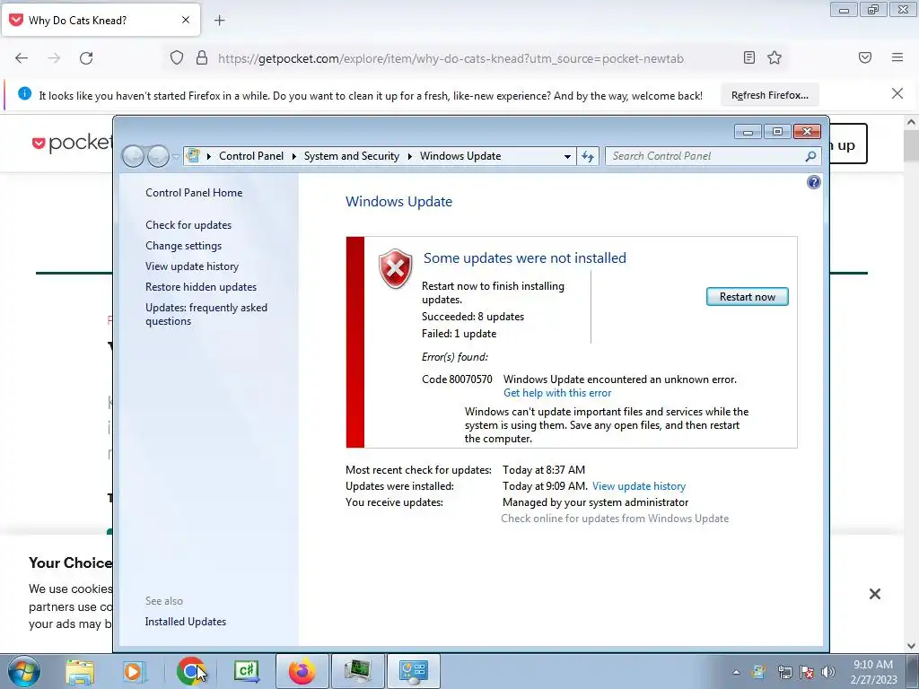Click the site padlock icon
The height and width of the screenshot is (689, 919).
point(202,58)
